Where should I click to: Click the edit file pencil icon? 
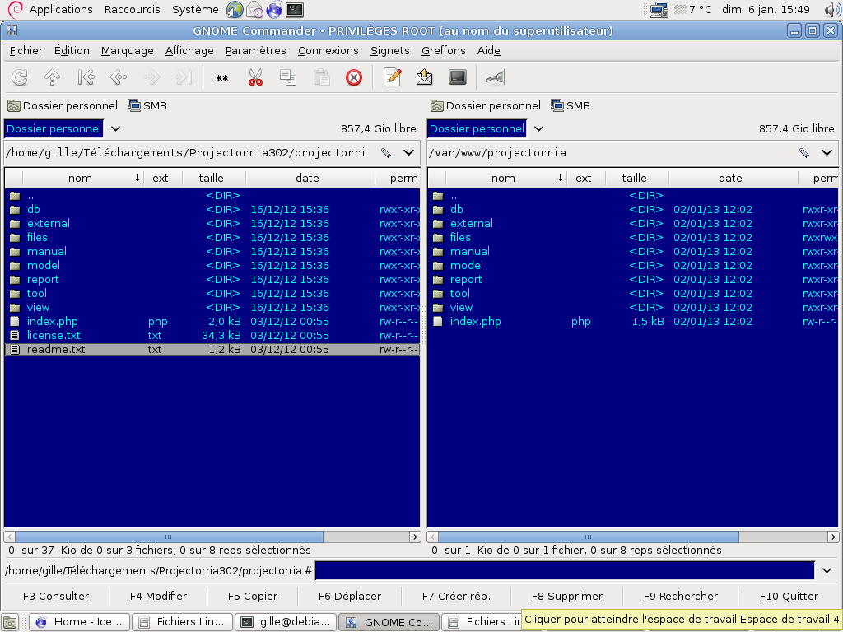pyautogui.click(x=393, y=77)
